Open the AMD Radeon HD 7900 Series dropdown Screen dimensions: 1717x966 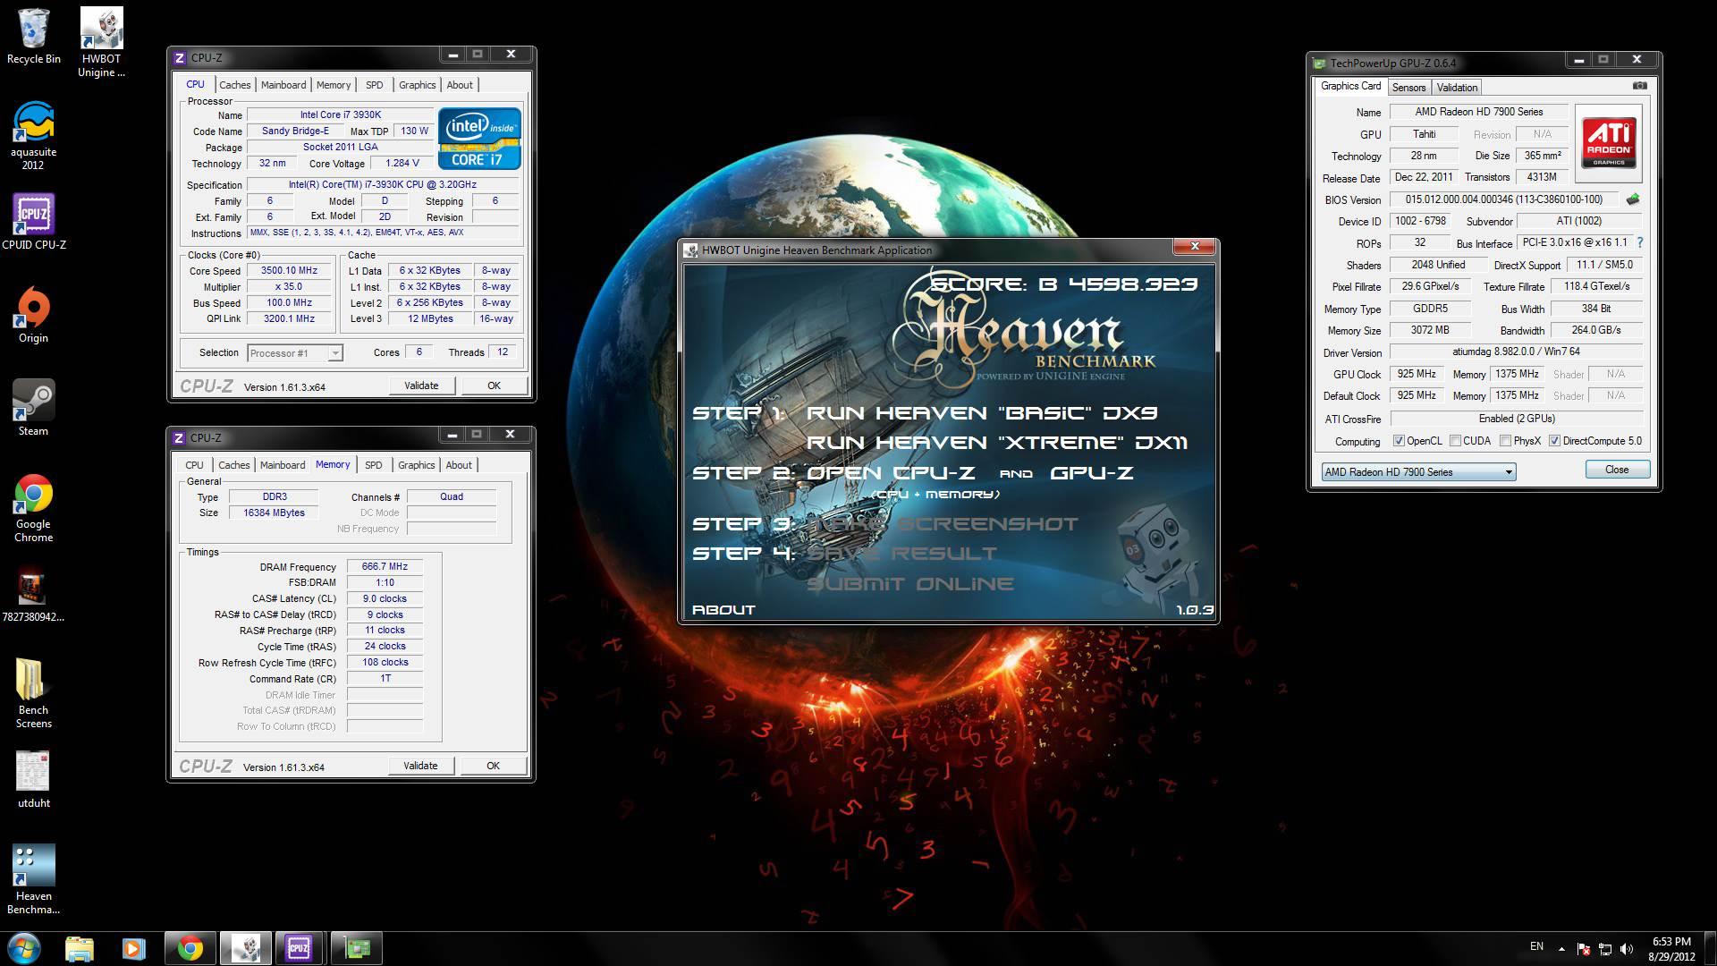coord(1418,471)
